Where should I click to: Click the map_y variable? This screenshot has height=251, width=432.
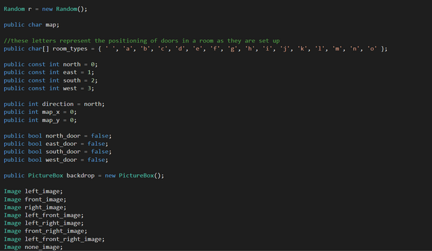(x=51, y=120)
